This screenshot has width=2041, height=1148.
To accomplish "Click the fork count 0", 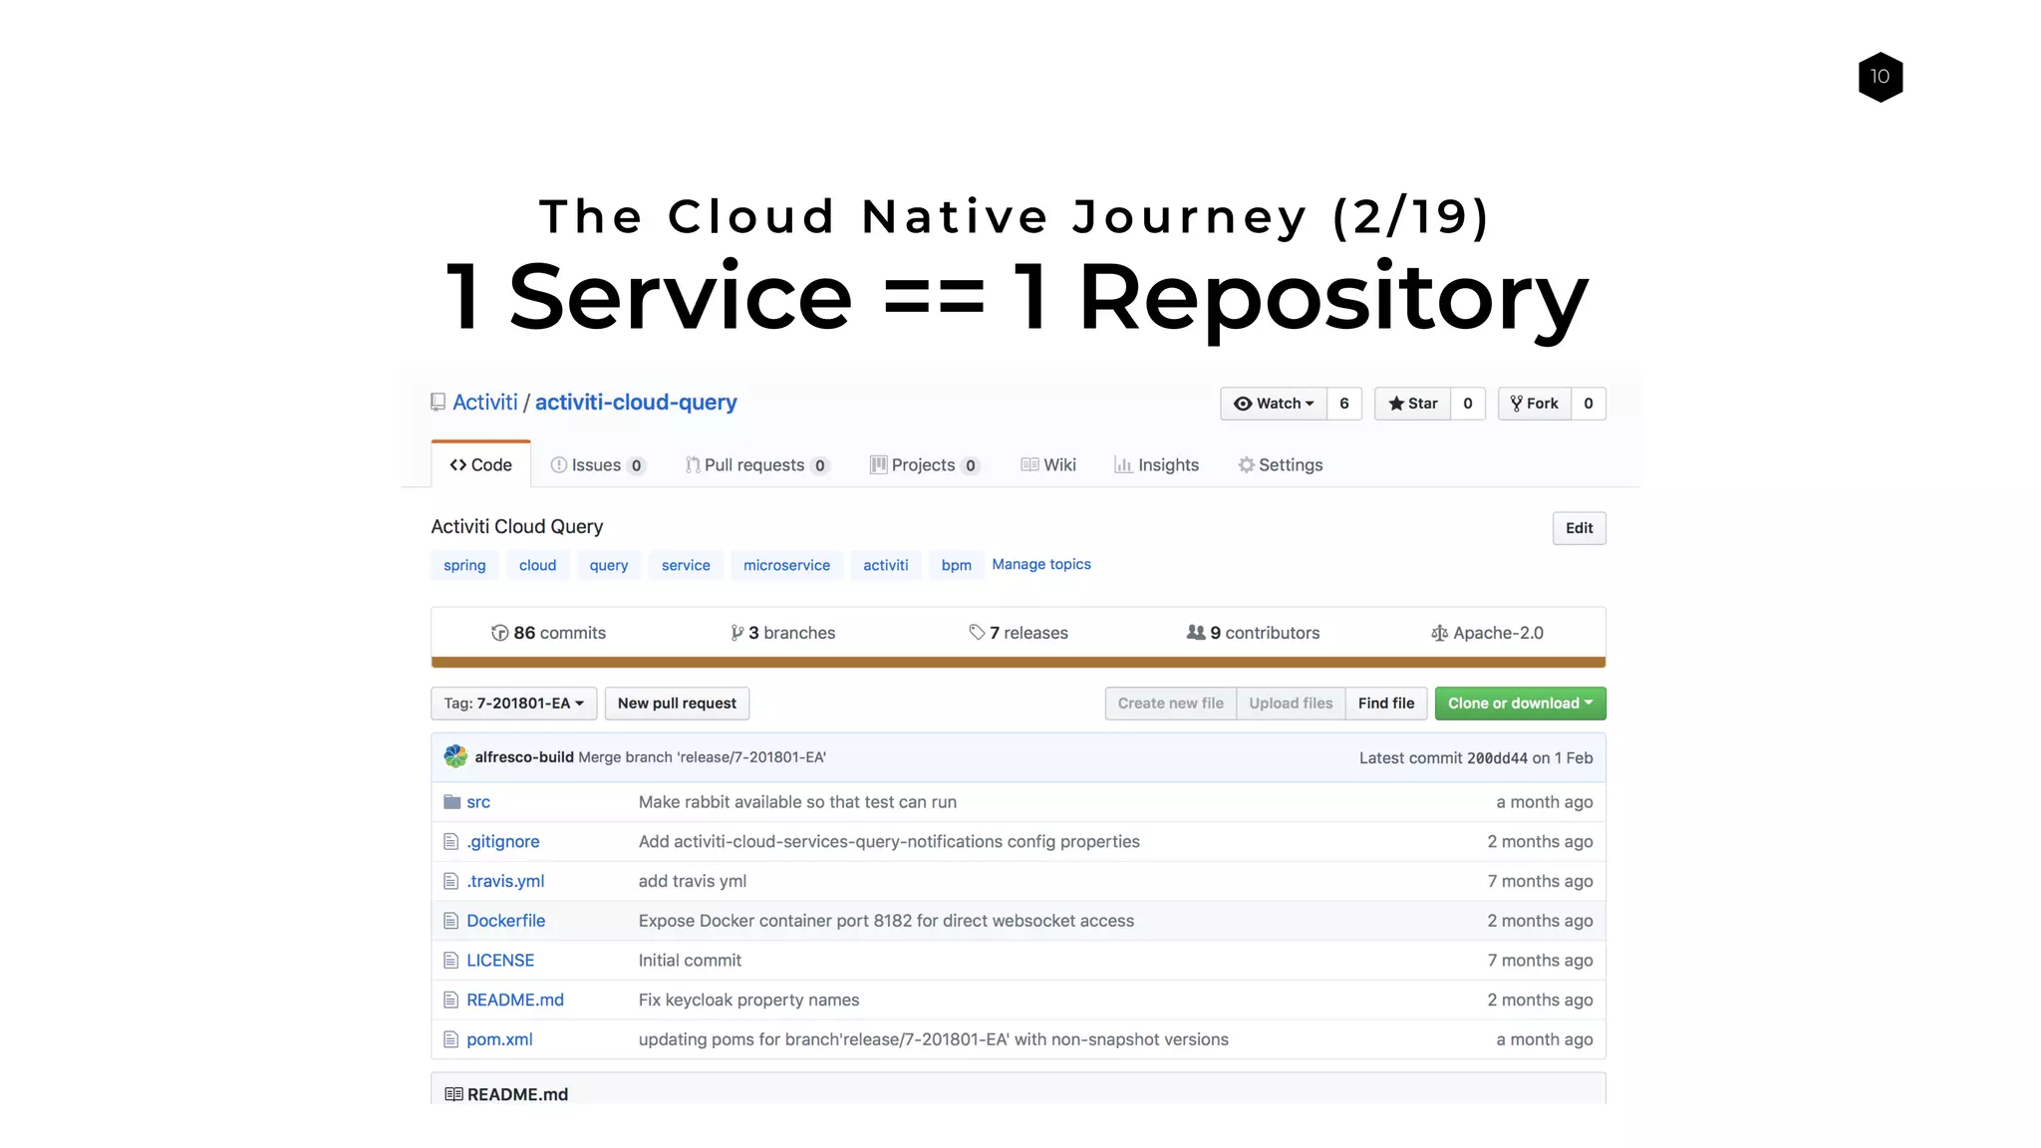I will pos(1589,404).
